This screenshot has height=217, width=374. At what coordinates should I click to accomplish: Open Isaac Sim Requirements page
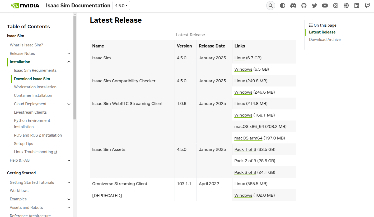[x=35, y=70]
